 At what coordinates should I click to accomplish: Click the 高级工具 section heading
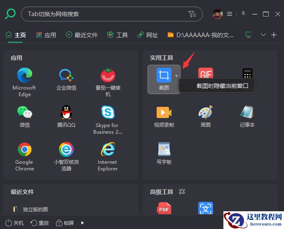pyautogui.click(x=162, y=192)
